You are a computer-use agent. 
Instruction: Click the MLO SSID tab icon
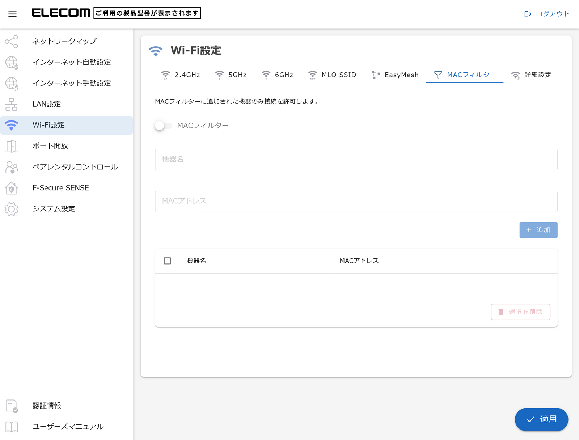pos(313,75)
